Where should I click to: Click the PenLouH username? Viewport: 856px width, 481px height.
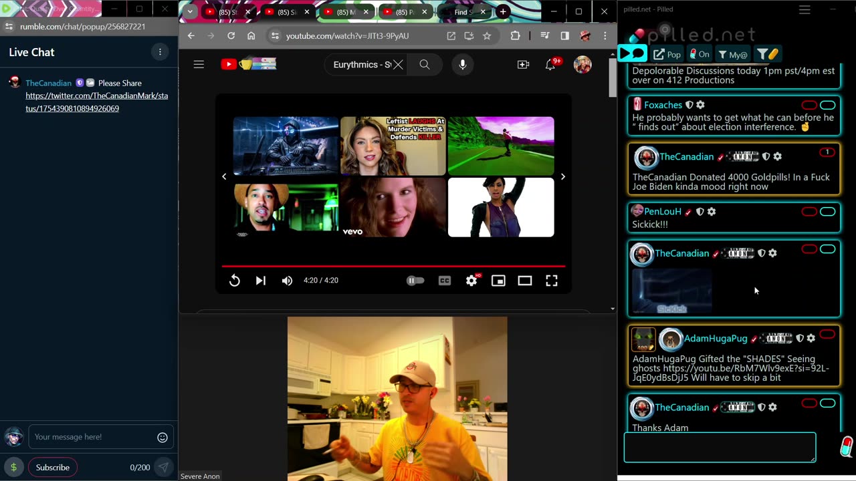coord(663,212)
